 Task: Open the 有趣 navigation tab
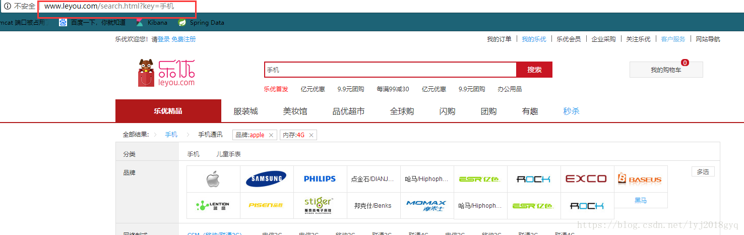pyautogui.click(x=530, y=111)
